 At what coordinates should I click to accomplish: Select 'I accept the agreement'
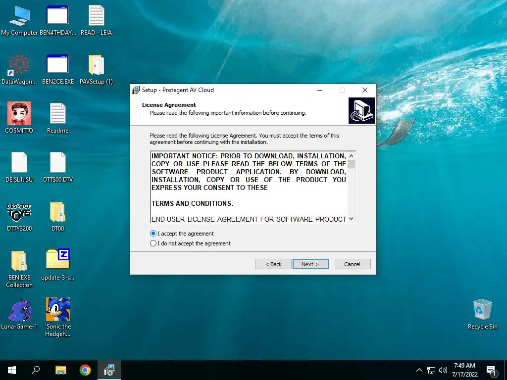182,234
